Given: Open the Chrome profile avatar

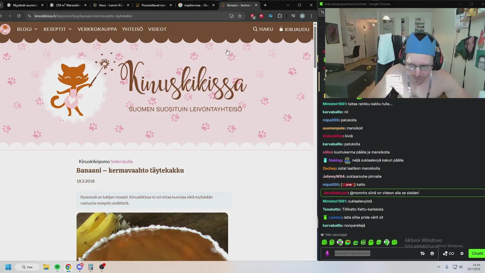Looking at the screenshot, I should [302, 16].
